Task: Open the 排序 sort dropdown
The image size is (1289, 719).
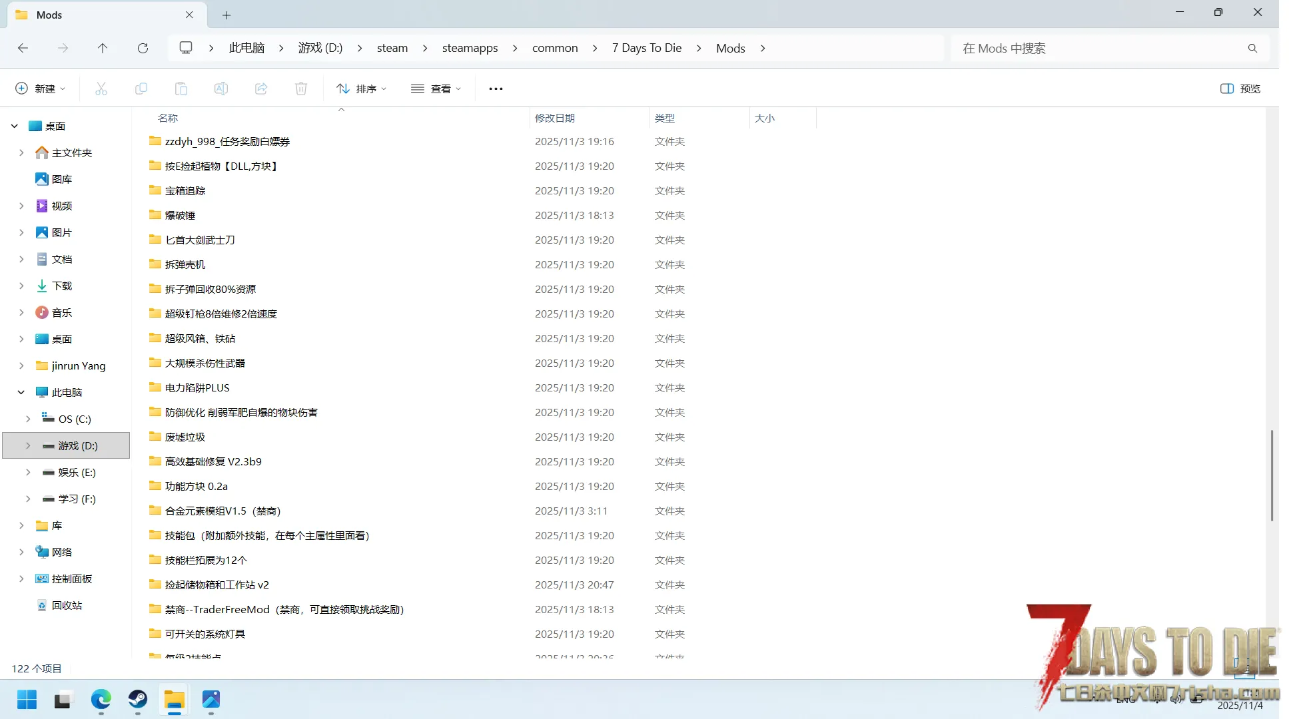Action: [x=362, y=89]
